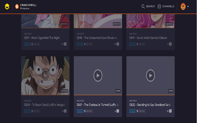Open the E819 Sora's Wish thumbnail

151,21
